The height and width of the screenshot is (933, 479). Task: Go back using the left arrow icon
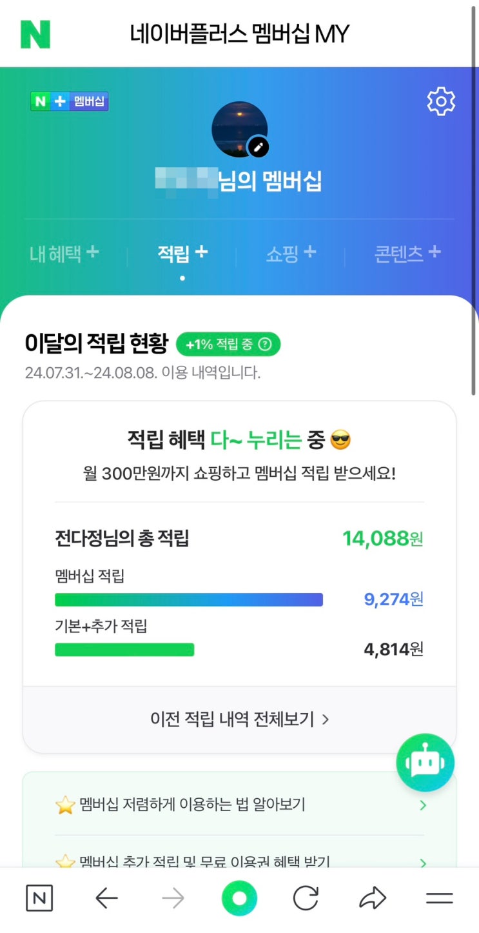(107, 898)
